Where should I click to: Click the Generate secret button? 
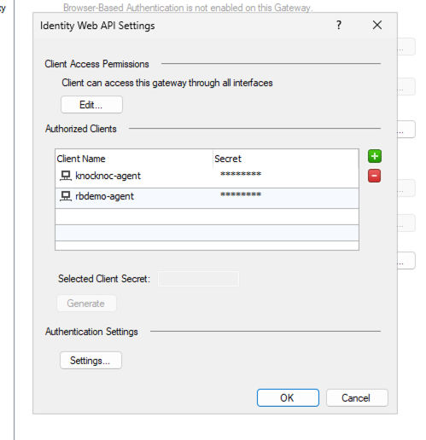[86, 304]
